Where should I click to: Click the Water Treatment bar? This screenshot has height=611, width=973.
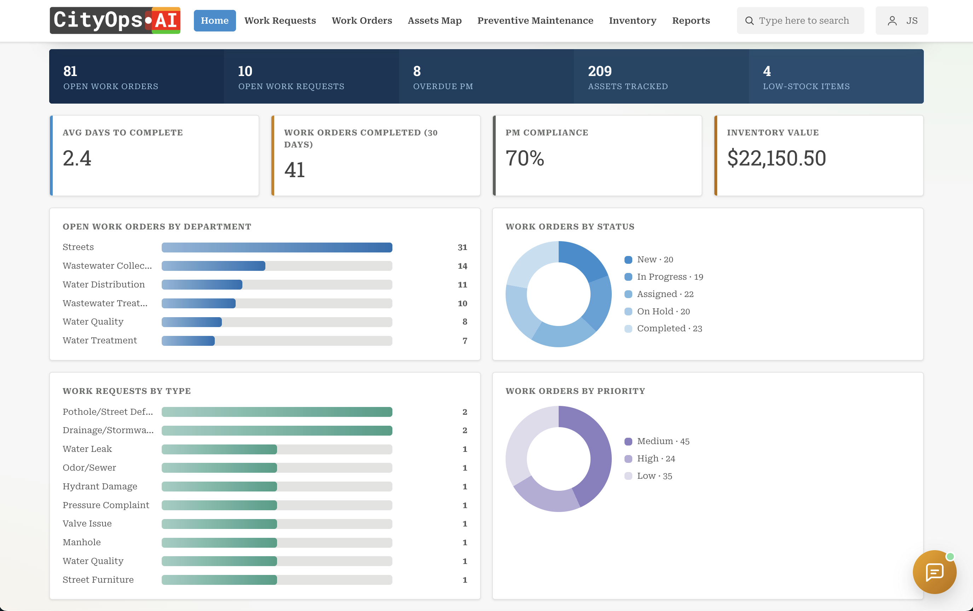tap(277, 341)
